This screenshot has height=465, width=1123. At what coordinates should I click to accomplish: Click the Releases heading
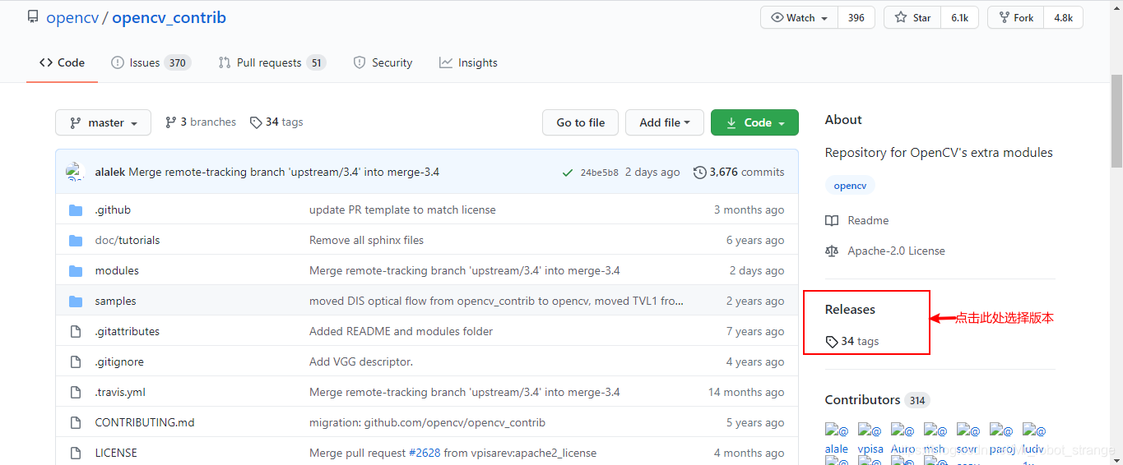(850, 309)
